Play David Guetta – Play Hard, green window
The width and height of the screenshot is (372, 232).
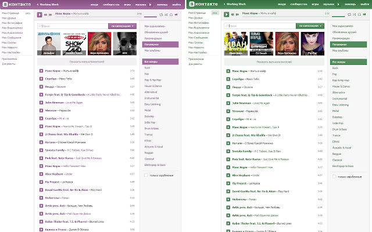228,191
